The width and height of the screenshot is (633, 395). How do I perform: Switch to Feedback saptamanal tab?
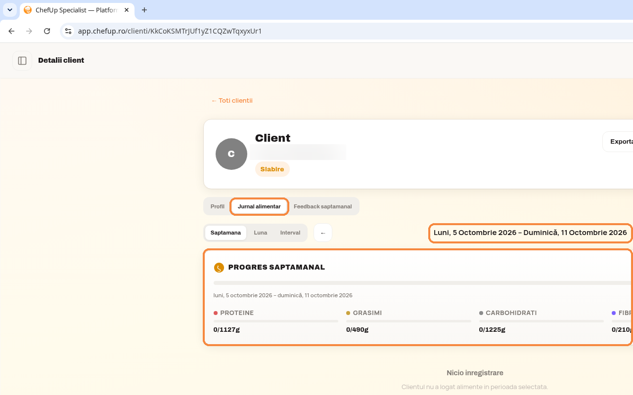click(323, 206)
